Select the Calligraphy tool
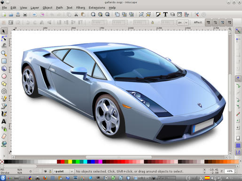This screenshot has width=242, height=181. (4, 114)
